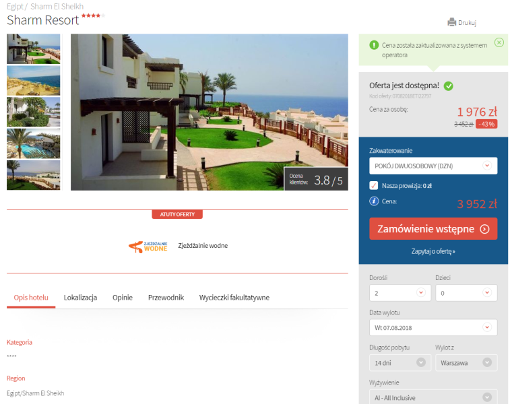Click the ATUTY OFERTY label

(x=177, y=214)
